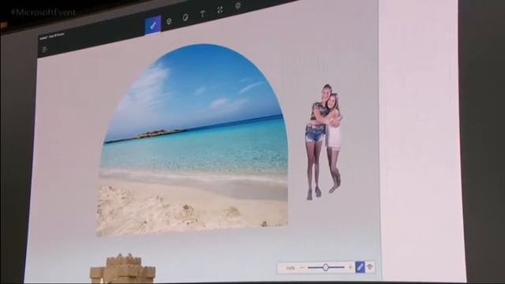
Task: Click the zoom slider handle
Action: click(326, 267)
